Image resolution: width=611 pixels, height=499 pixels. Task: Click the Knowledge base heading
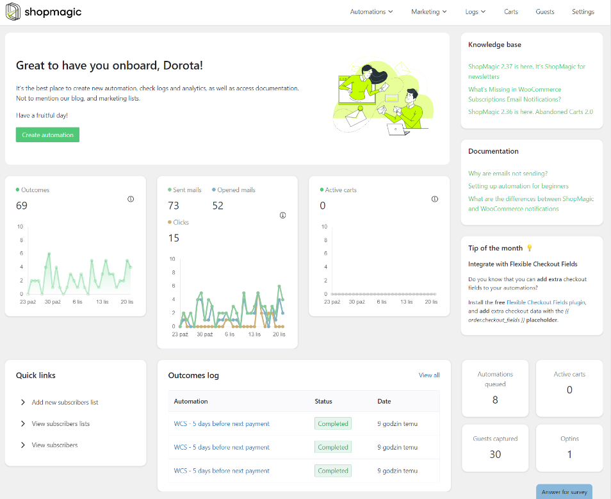[x=494, y=45]
